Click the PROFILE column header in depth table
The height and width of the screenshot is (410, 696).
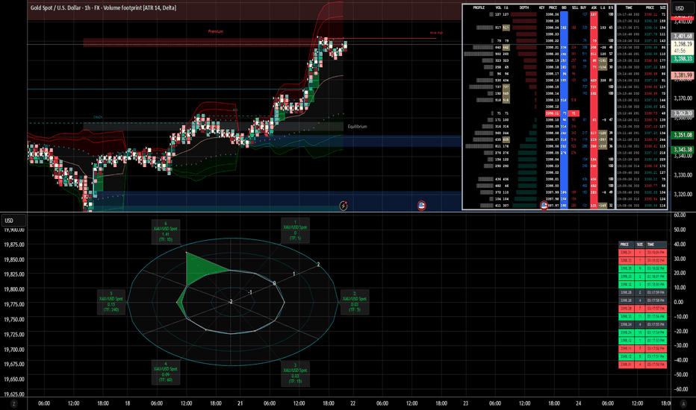[479, 7]
